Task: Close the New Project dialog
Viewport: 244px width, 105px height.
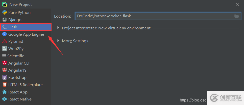Action: tap(237, 4)
